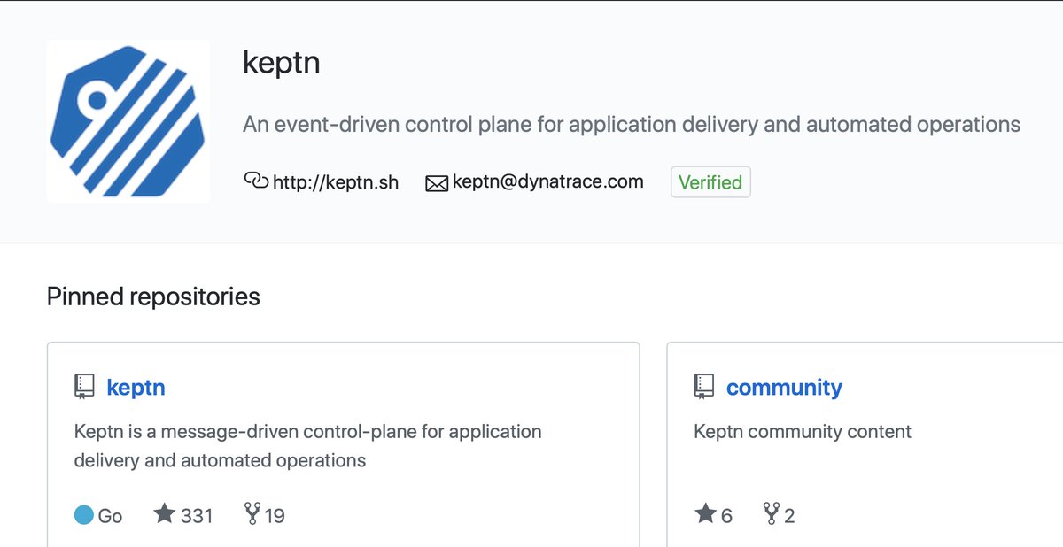Viewport: 1063px width, 547px height.
Task: Click the repo book icon beside community
Action: coord(704,387)
